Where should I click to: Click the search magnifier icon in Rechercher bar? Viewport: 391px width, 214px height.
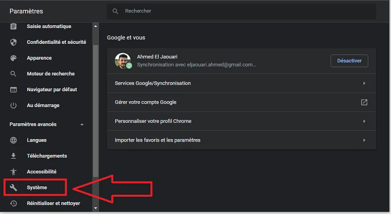tap(115, 11)
